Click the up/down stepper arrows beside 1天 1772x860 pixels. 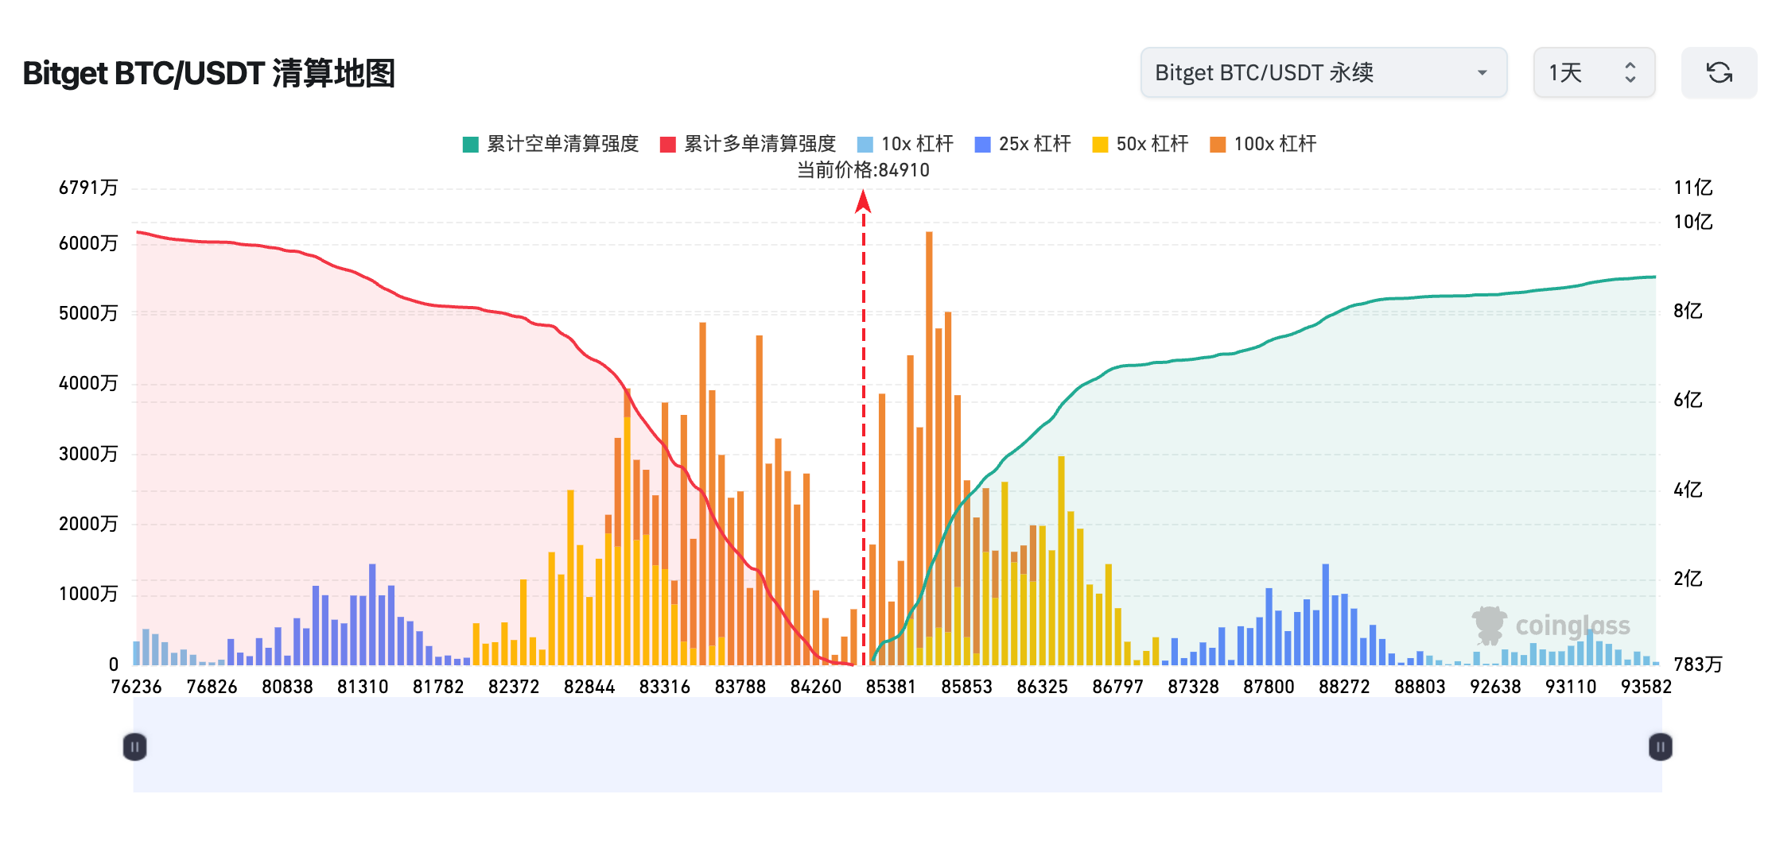1630,73
